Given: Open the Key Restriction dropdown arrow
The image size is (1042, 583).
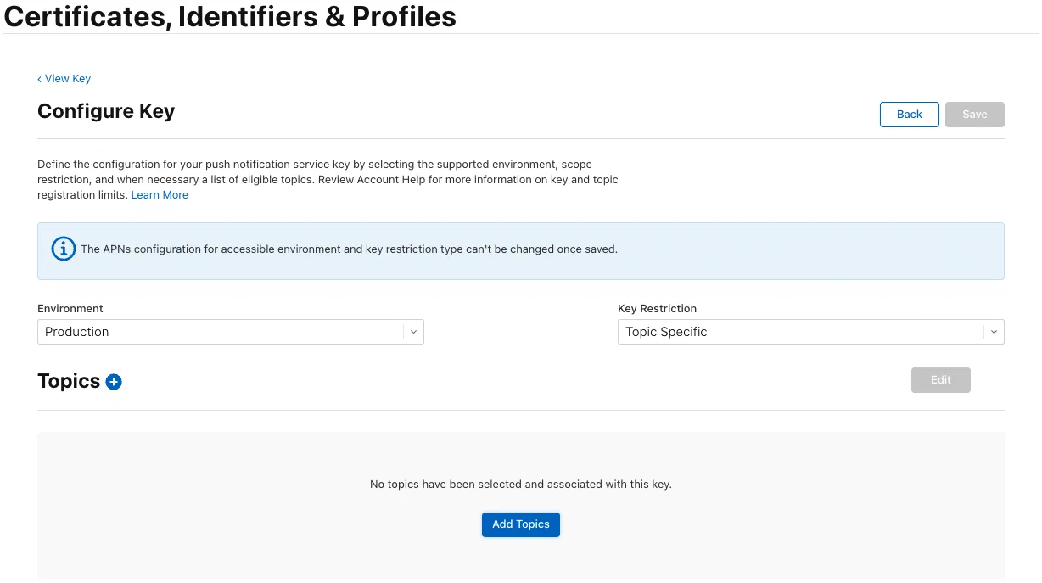Looking at the screenshot, I should [x=994, y=332].
